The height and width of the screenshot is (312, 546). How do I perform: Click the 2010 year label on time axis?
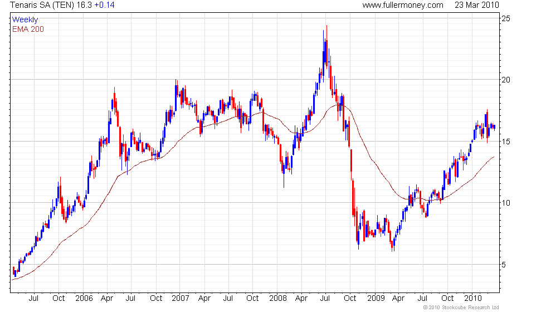(473, 299)
